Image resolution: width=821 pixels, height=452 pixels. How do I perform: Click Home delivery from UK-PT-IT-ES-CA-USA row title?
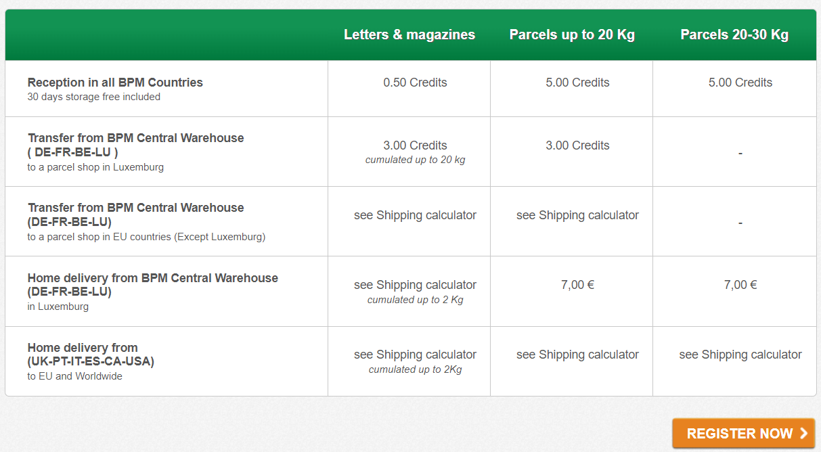pyautogui.click(x=91, y=355)
